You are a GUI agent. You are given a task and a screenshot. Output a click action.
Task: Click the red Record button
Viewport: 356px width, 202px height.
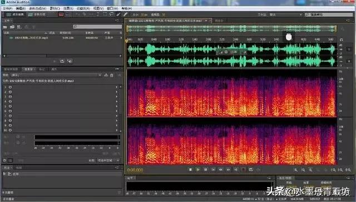click(x=244, y=170)
